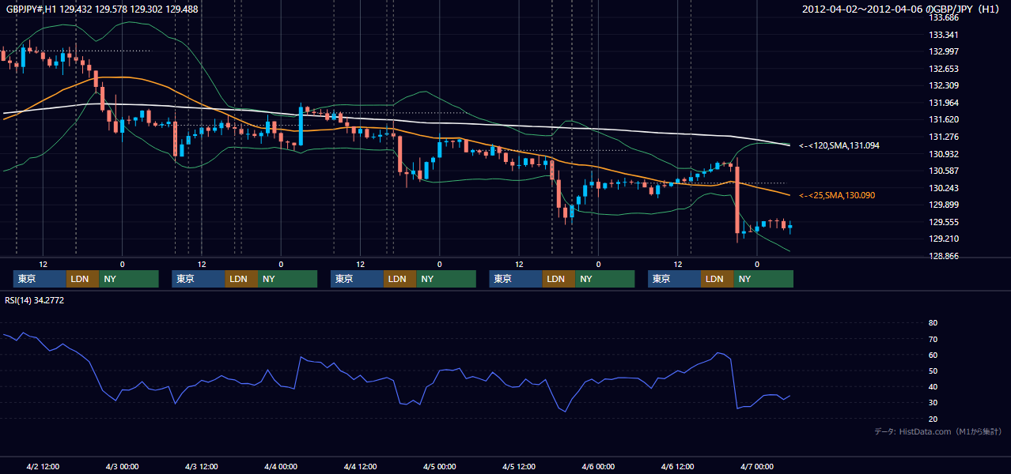The width and height of the screenshot is (1011, 474).
Task: Click the 4/3 00:00 time axis label
Action: click(x=122, y=466)
